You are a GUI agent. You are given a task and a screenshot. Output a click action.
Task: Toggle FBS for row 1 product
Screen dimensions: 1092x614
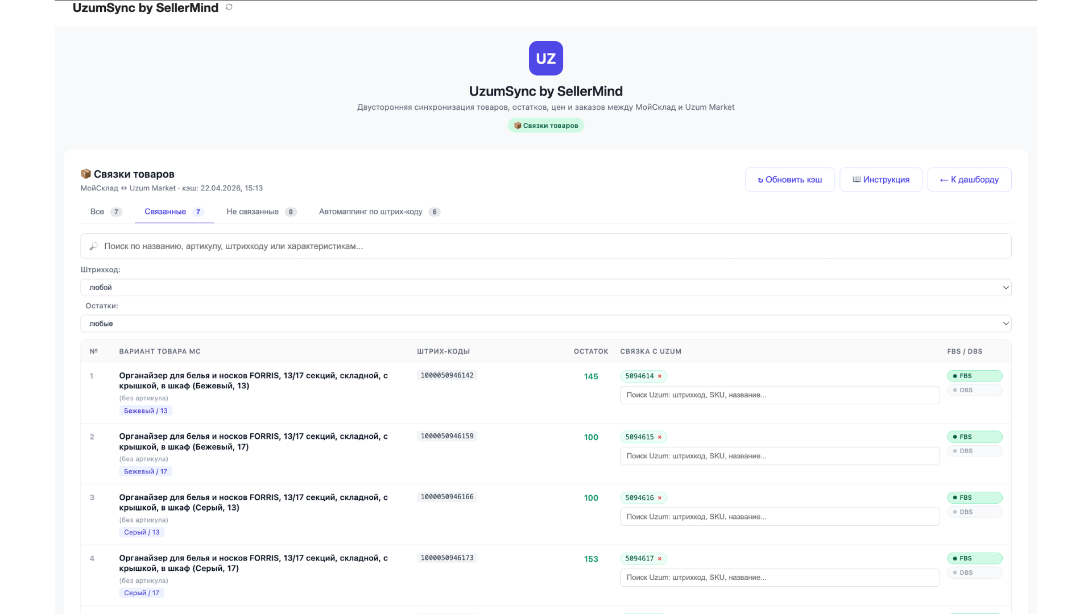pos(974,376)
